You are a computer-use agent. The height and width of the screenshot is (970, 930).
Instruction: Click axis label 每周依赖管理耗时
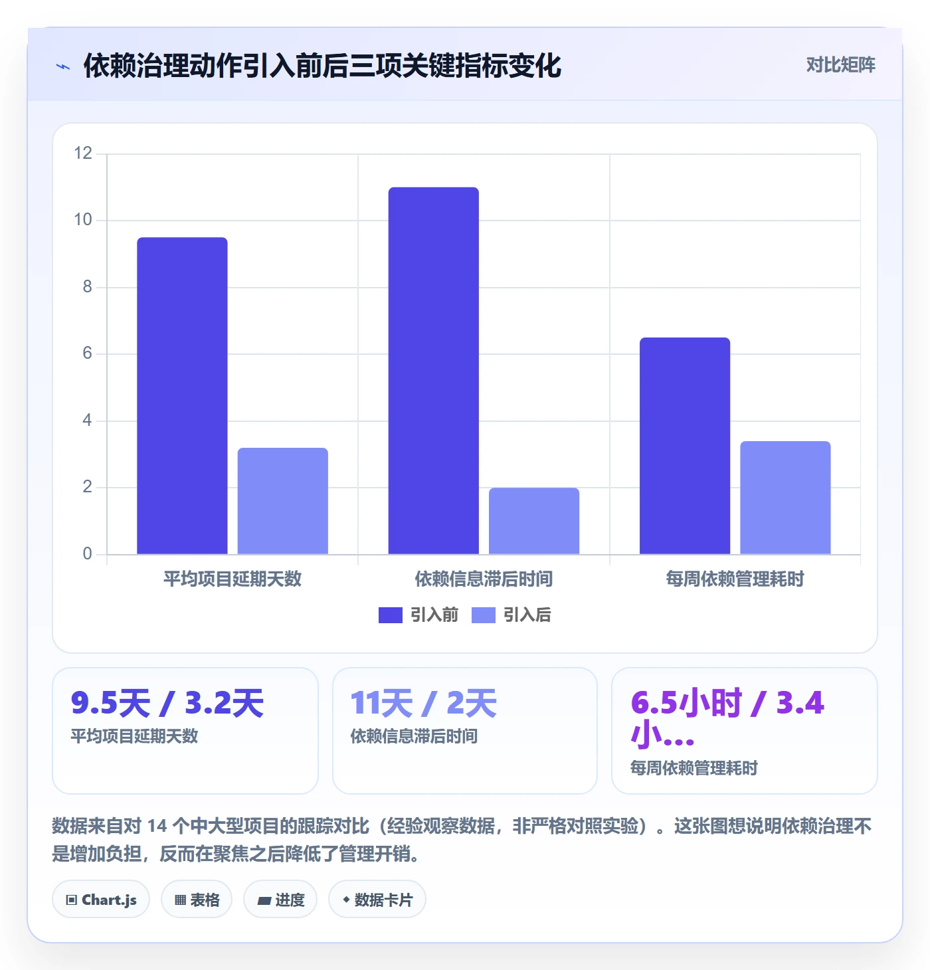(735, 579)
